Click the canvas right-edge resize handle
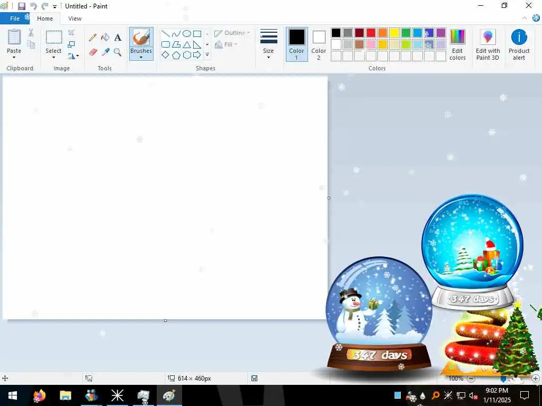Viewport: 542px width, 406px height. coord(329,198)
